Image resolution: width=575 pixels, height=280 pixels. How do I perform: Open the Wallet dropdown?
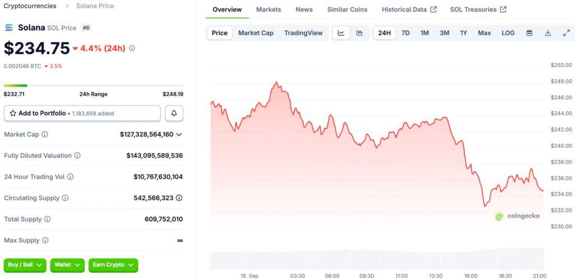(67, 265)
